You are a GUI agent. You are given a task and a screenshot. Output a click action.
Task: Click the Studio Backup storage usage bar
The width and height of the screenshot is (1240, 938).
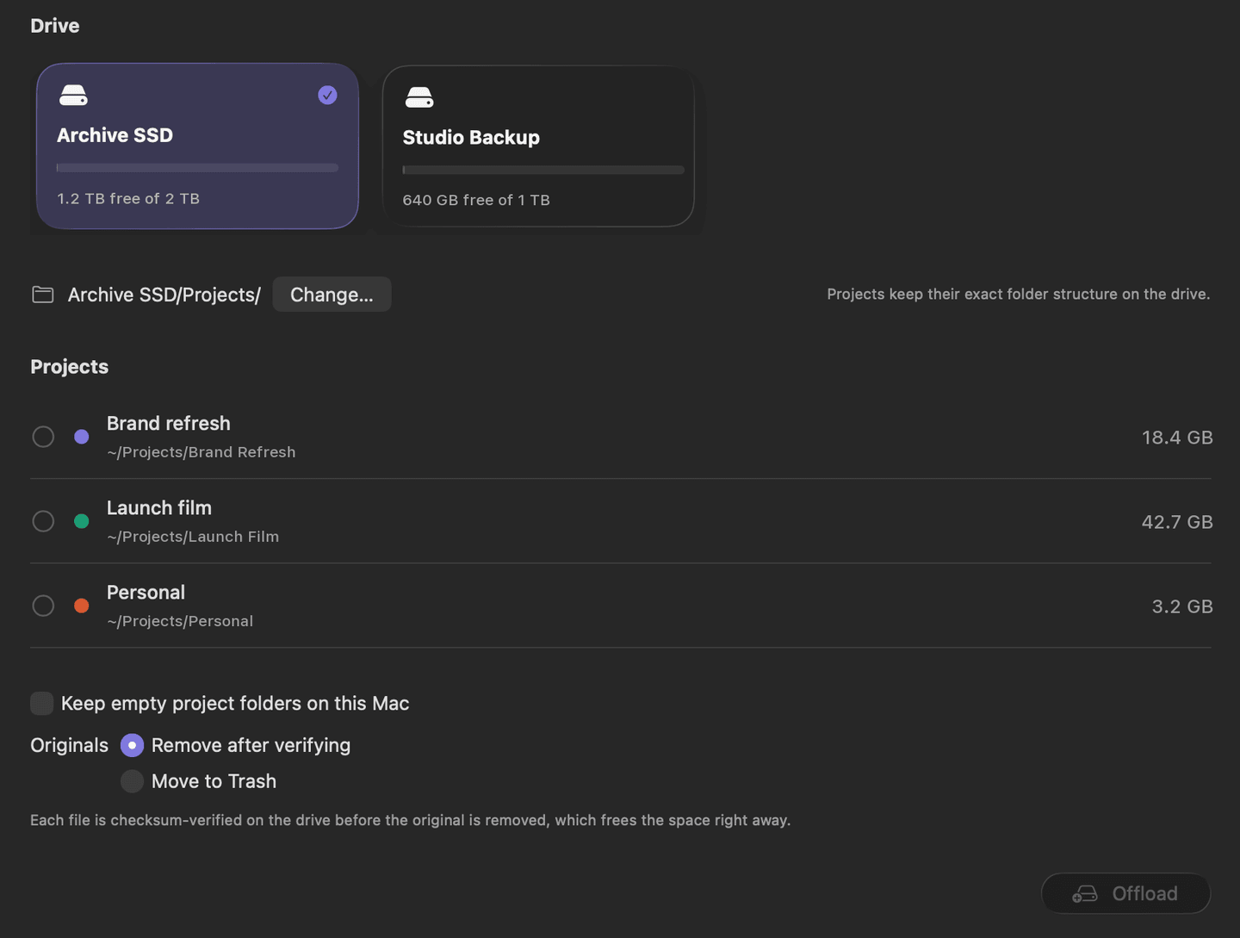543,170
